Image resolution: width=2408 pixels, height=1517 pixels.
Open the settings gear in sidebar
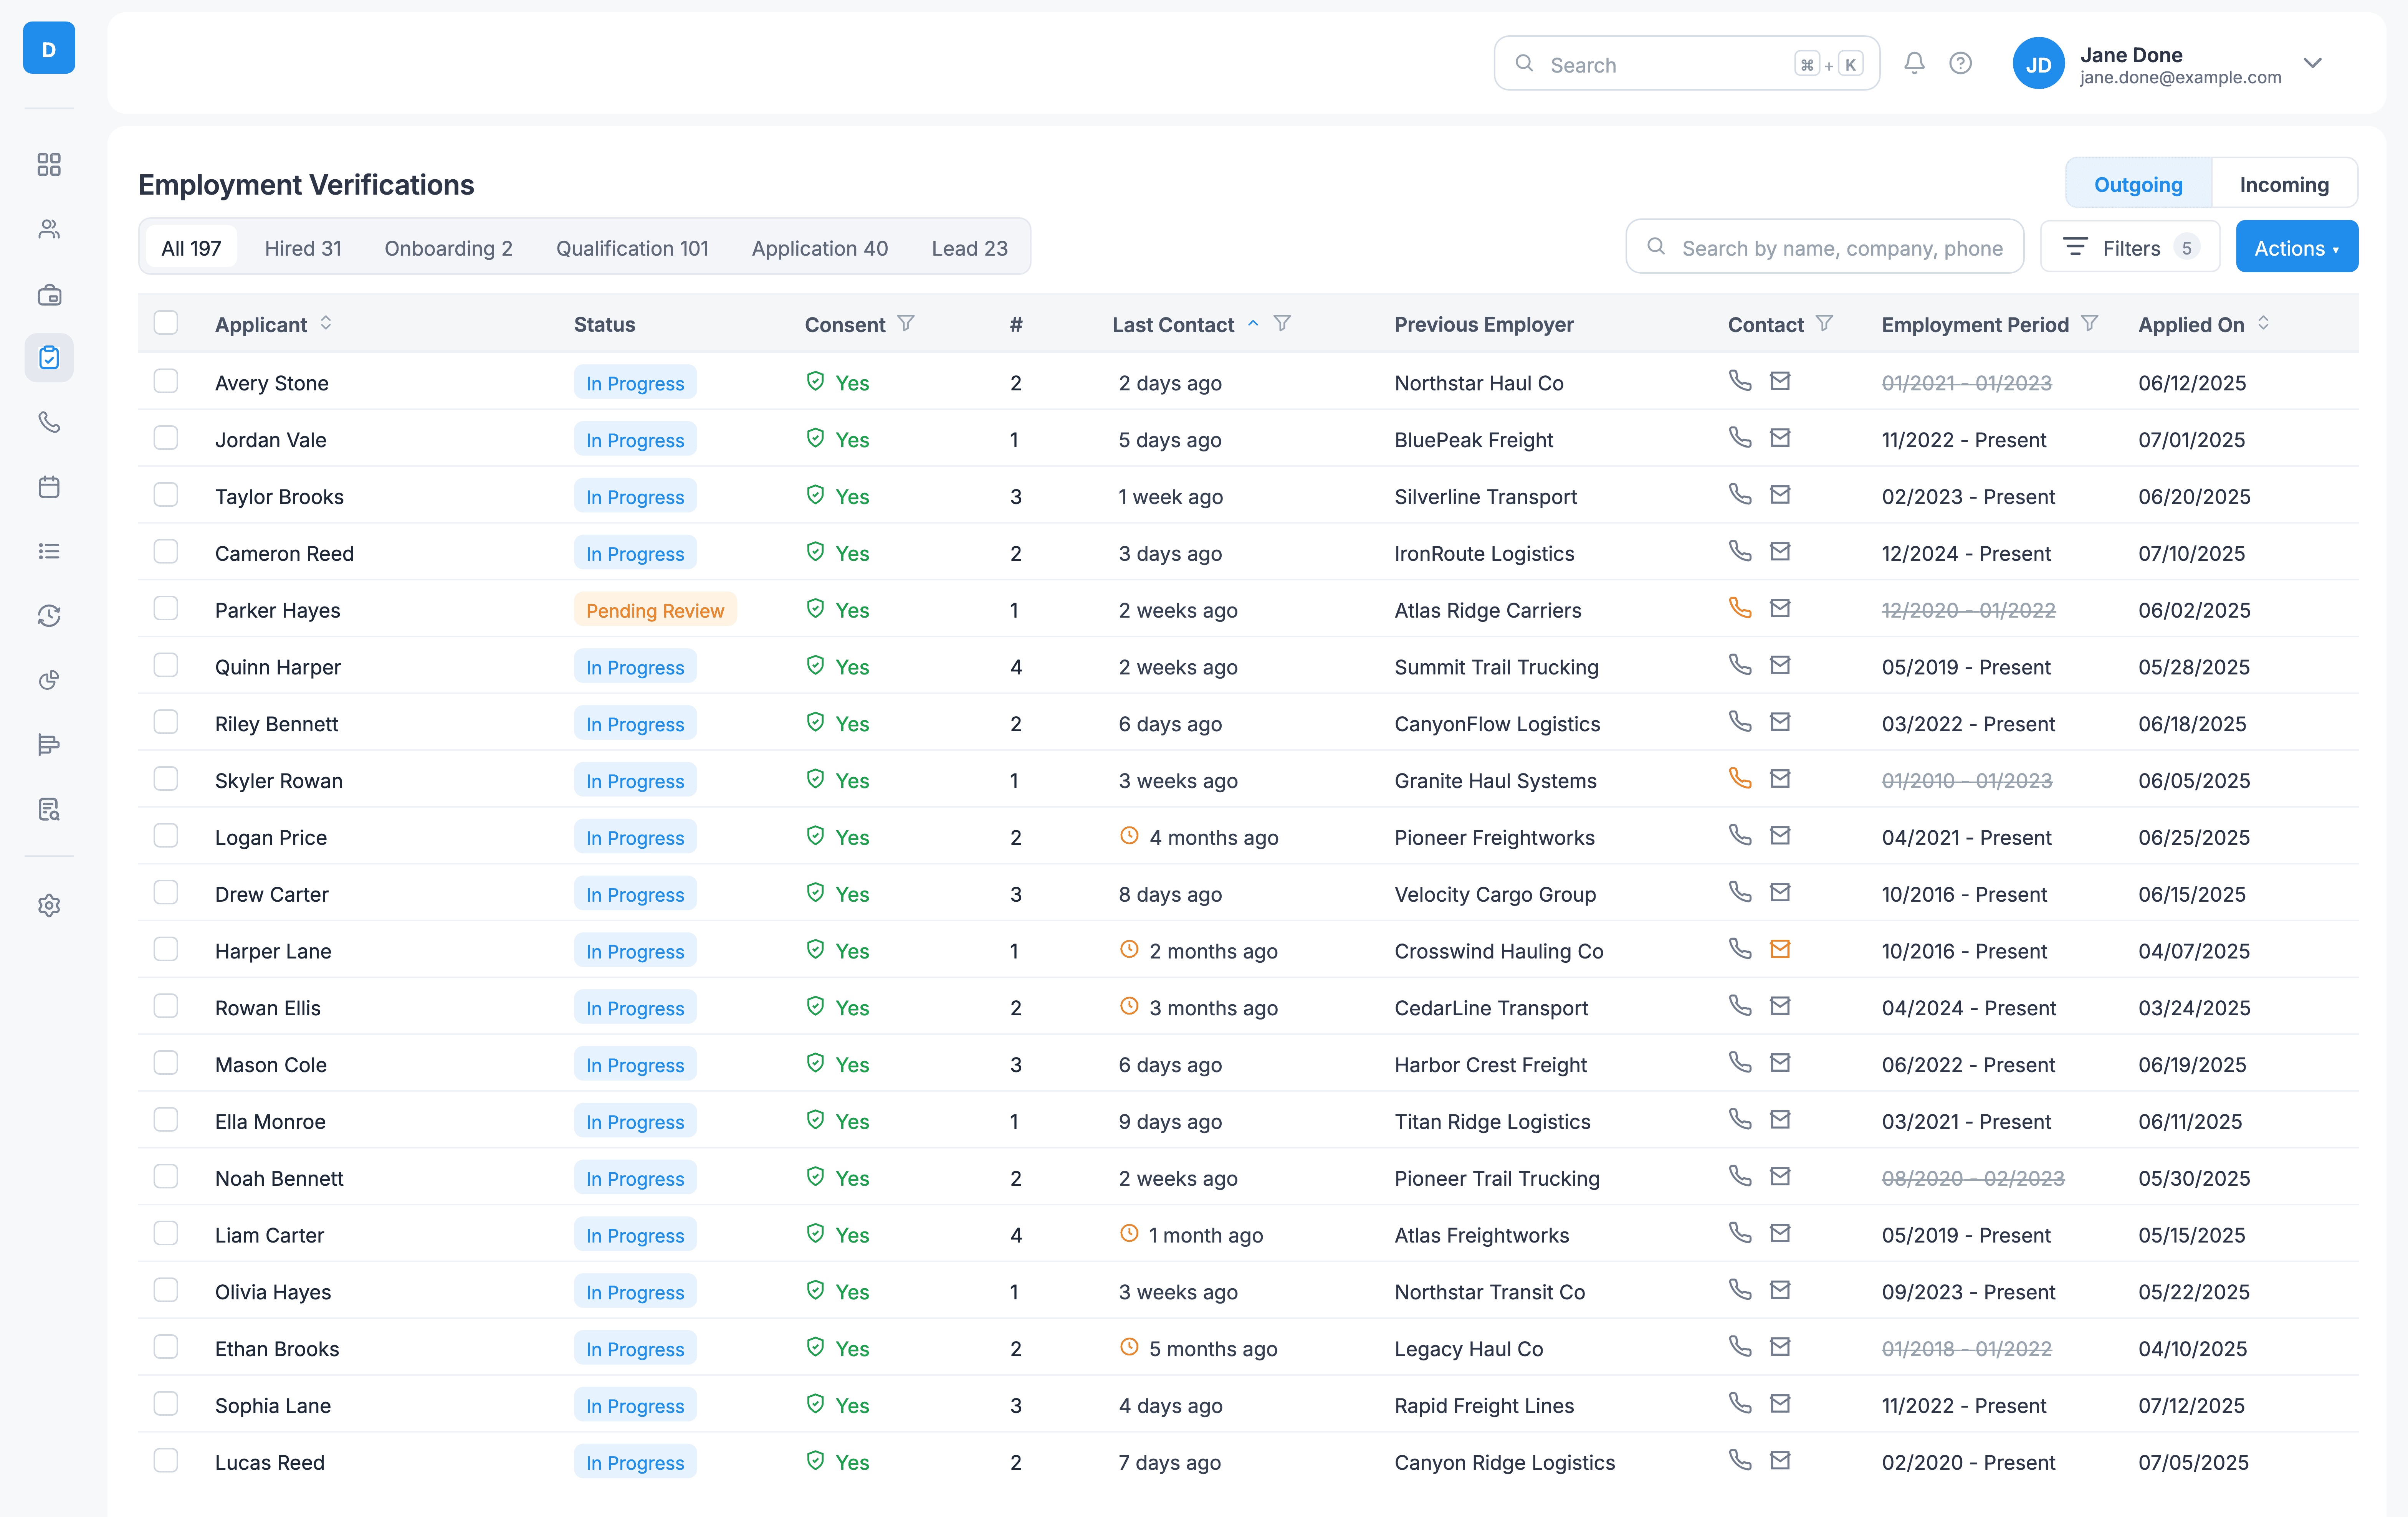click(x=49, y=905)
